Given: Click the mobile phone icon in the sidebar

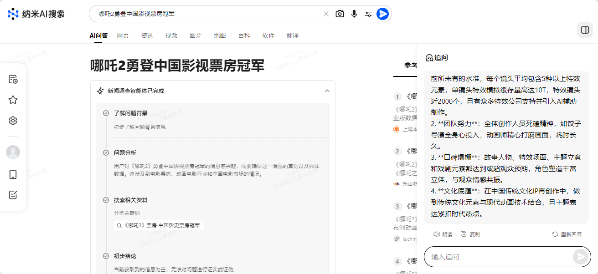Looking at the screenshot, I should click(13, 174).
